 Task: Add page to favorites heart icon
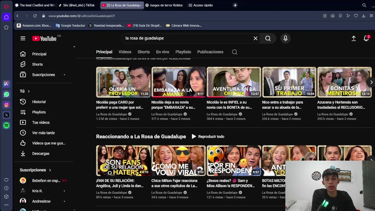point(356,16)
